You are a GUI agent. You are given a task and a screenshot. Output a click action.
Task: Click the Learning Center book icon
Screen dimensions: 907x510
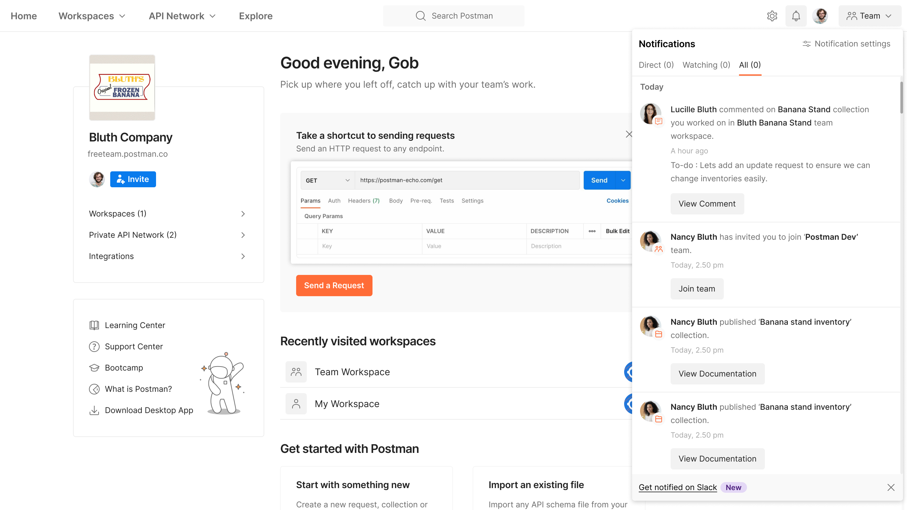[94, 325]
